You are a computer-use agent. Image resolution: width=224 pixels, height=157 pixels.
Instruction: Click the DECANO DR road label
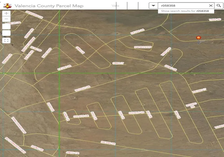click(108, 143)
